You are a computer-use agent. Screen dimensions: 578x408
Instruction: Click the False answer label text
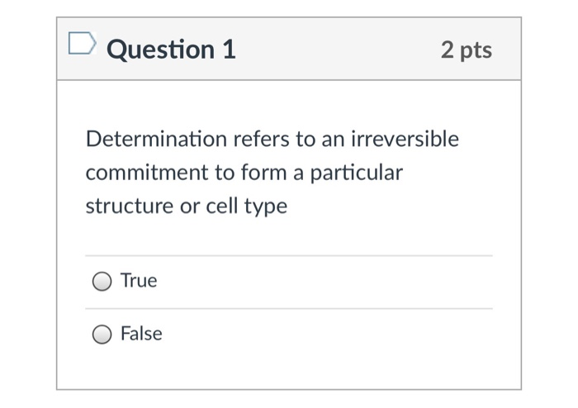click(x=141, y=333)
